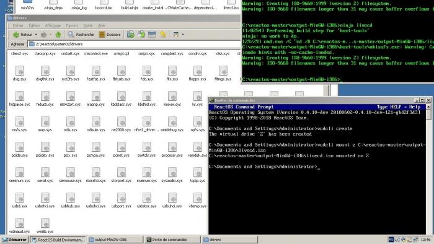Click the volume icon in system tray

click(397, 240)
